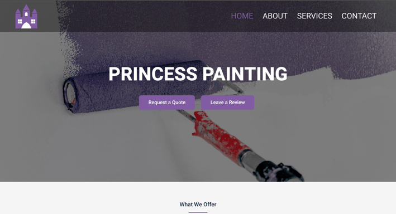Click the left window of castle logo
Image resolution: width=396 pixels, height=214 pixels.
pos(20,21)
